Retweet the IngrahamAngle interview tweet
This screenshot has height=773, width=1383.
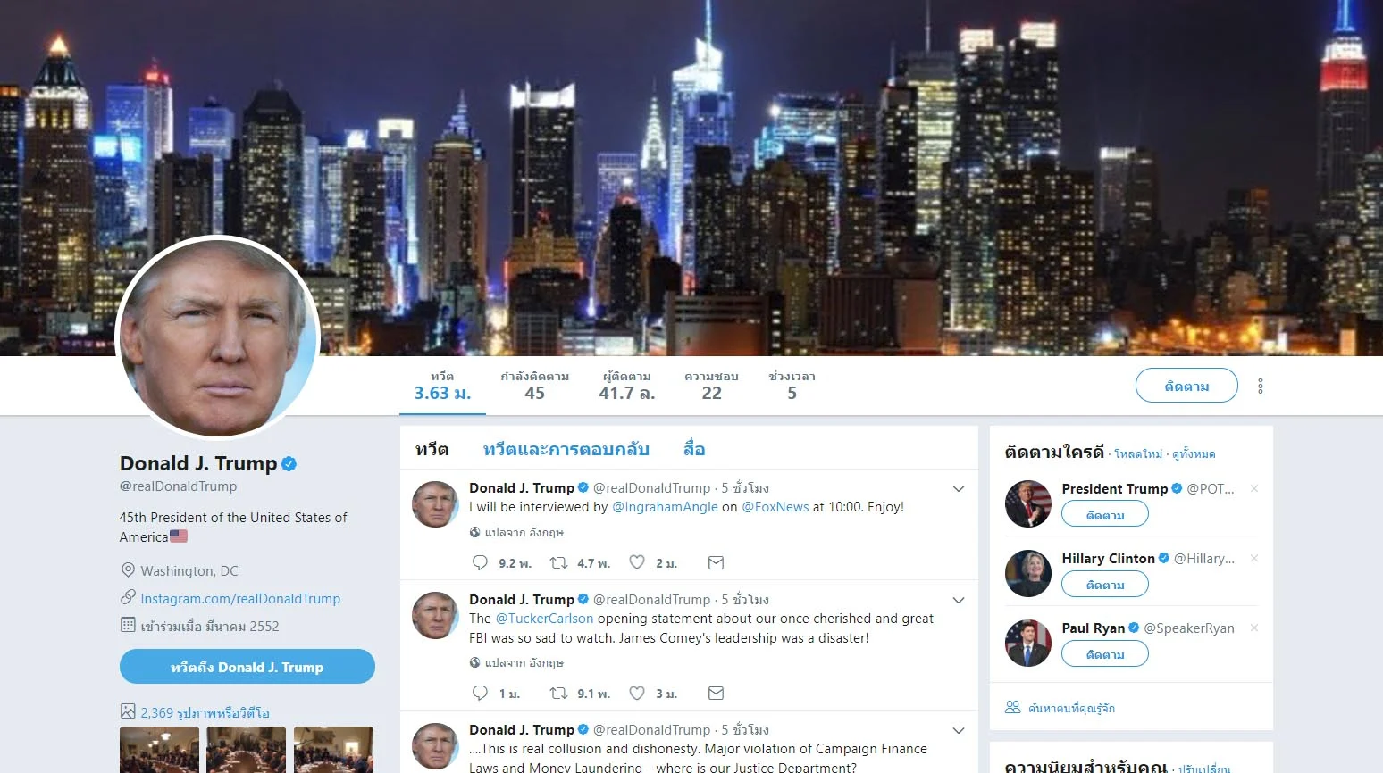(x=558, y=562)
